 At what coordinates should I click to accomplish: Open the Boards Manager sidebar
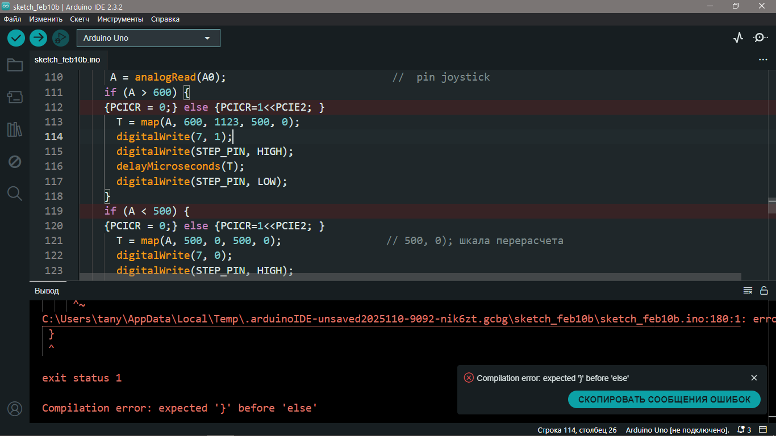click(x=15, y=97)
